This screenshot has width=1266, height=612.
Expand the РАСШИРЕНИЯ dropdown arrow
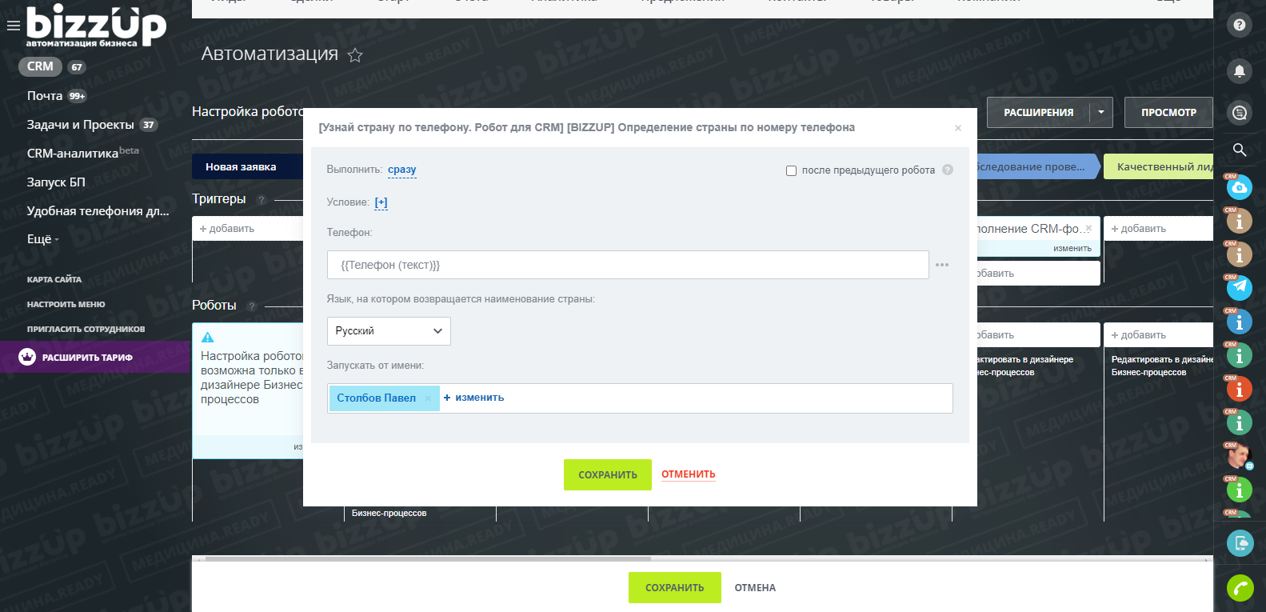click(x=1101, y=112)
